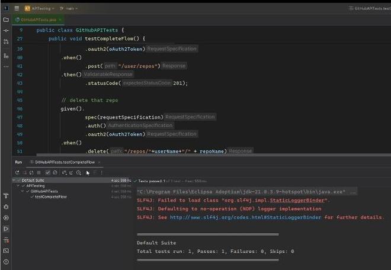Click the run configuration GitHubAPITests.test at top right
The image size is (391, 270).
point(370,8)
